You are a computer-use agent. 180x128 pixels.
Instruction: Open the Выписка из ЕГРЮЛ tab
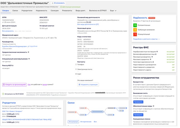pyautogui.click(x=98, y=11)
